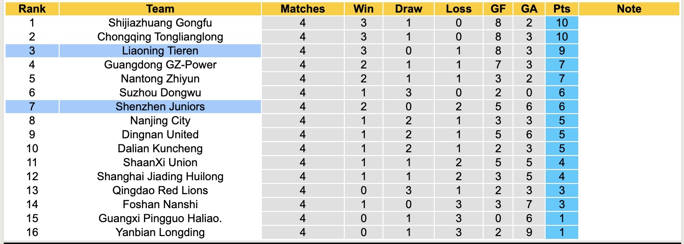Select the Draw column header
This screenshot has height=244, width=684.
click(x=409, y=9)
